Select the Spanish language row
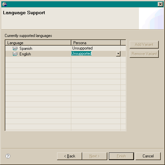165x165 pixels. pos(65,48)
